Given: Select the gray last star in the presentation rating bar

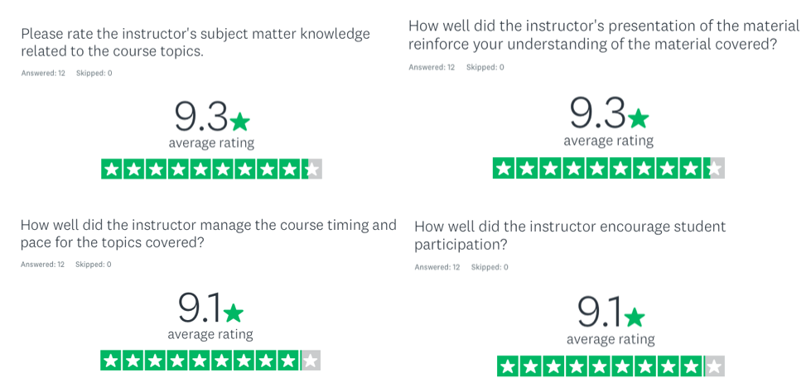Looking at the screenshot, I should coord(715,168).
